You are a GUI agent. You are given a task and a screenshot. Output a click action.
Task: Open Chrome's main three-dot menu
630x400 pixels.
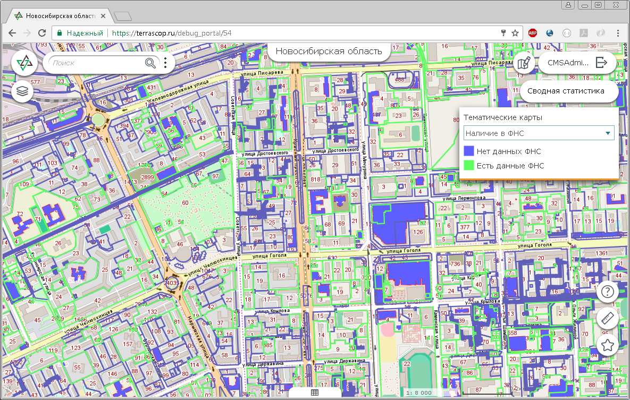(618, 33)
